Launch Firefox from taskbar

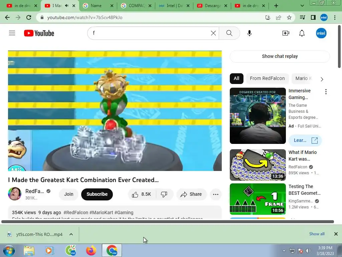91,251
